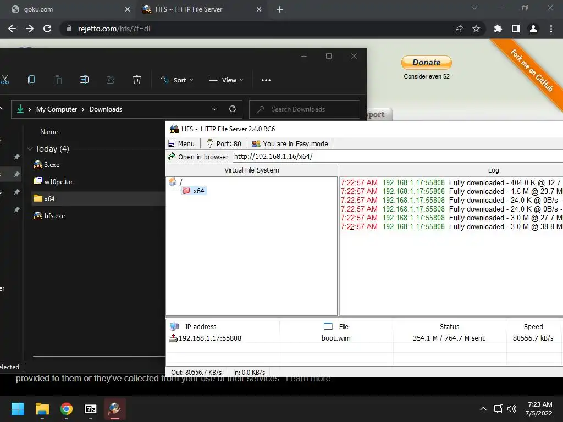
Task: Open the volume speaker tray icon
Action: point(512,409)
